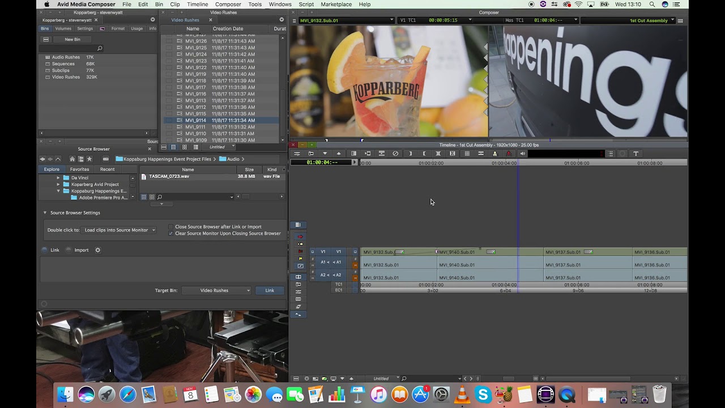Go to home folder in Source Browser
Image resolution: width=725 pixels, height=408 pixels.
click(x=72, y=159)
